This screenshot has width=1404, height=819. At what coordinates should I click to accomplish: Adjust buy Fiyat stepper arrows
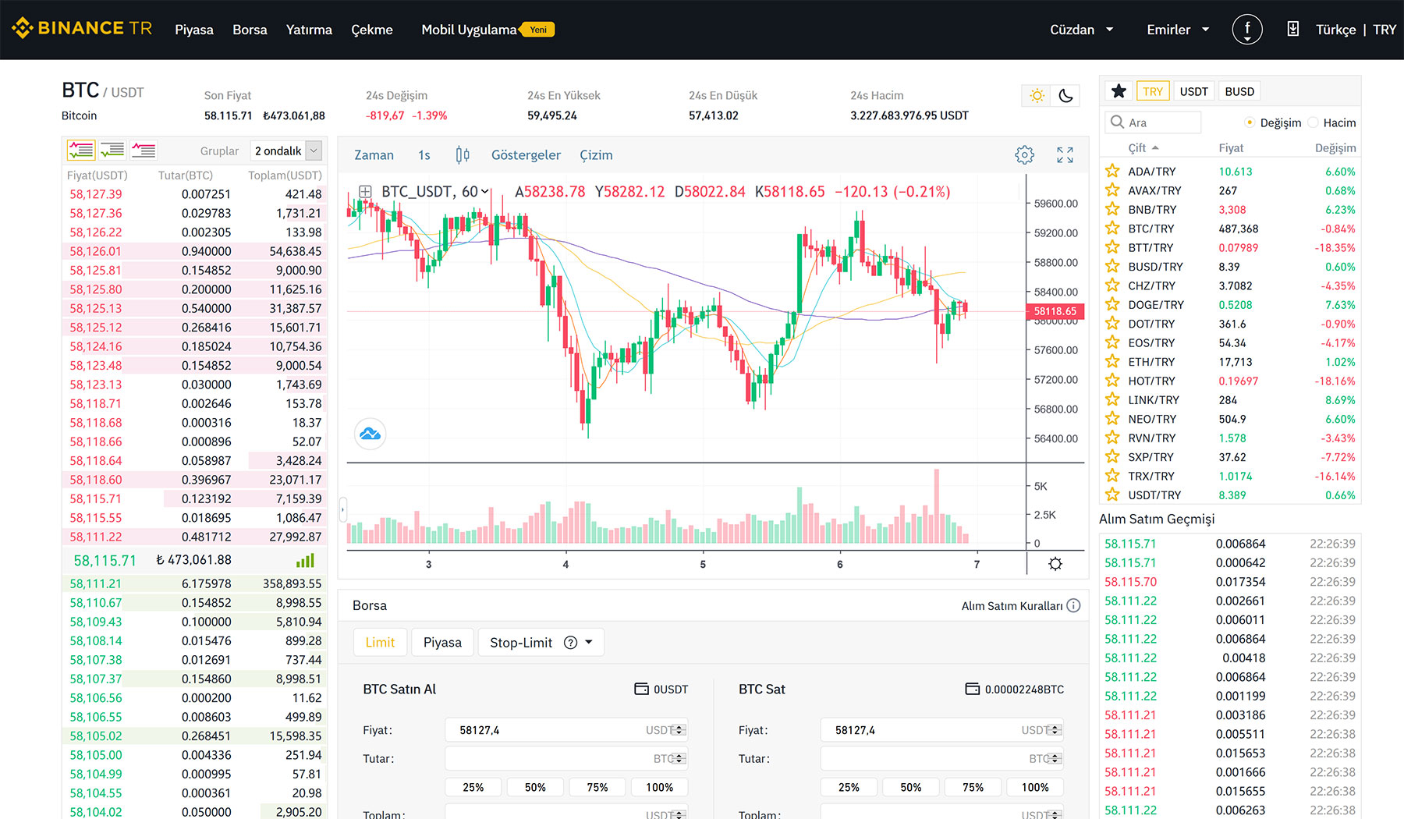(679, 730)
